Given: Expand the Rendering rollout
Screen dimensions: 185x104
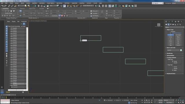Looking at the screenshot, I should pos(170,53).
